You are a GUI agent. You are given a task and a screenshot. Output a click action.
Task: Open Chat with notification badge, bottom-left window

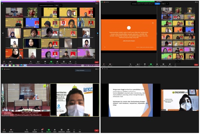pos(42,130)
